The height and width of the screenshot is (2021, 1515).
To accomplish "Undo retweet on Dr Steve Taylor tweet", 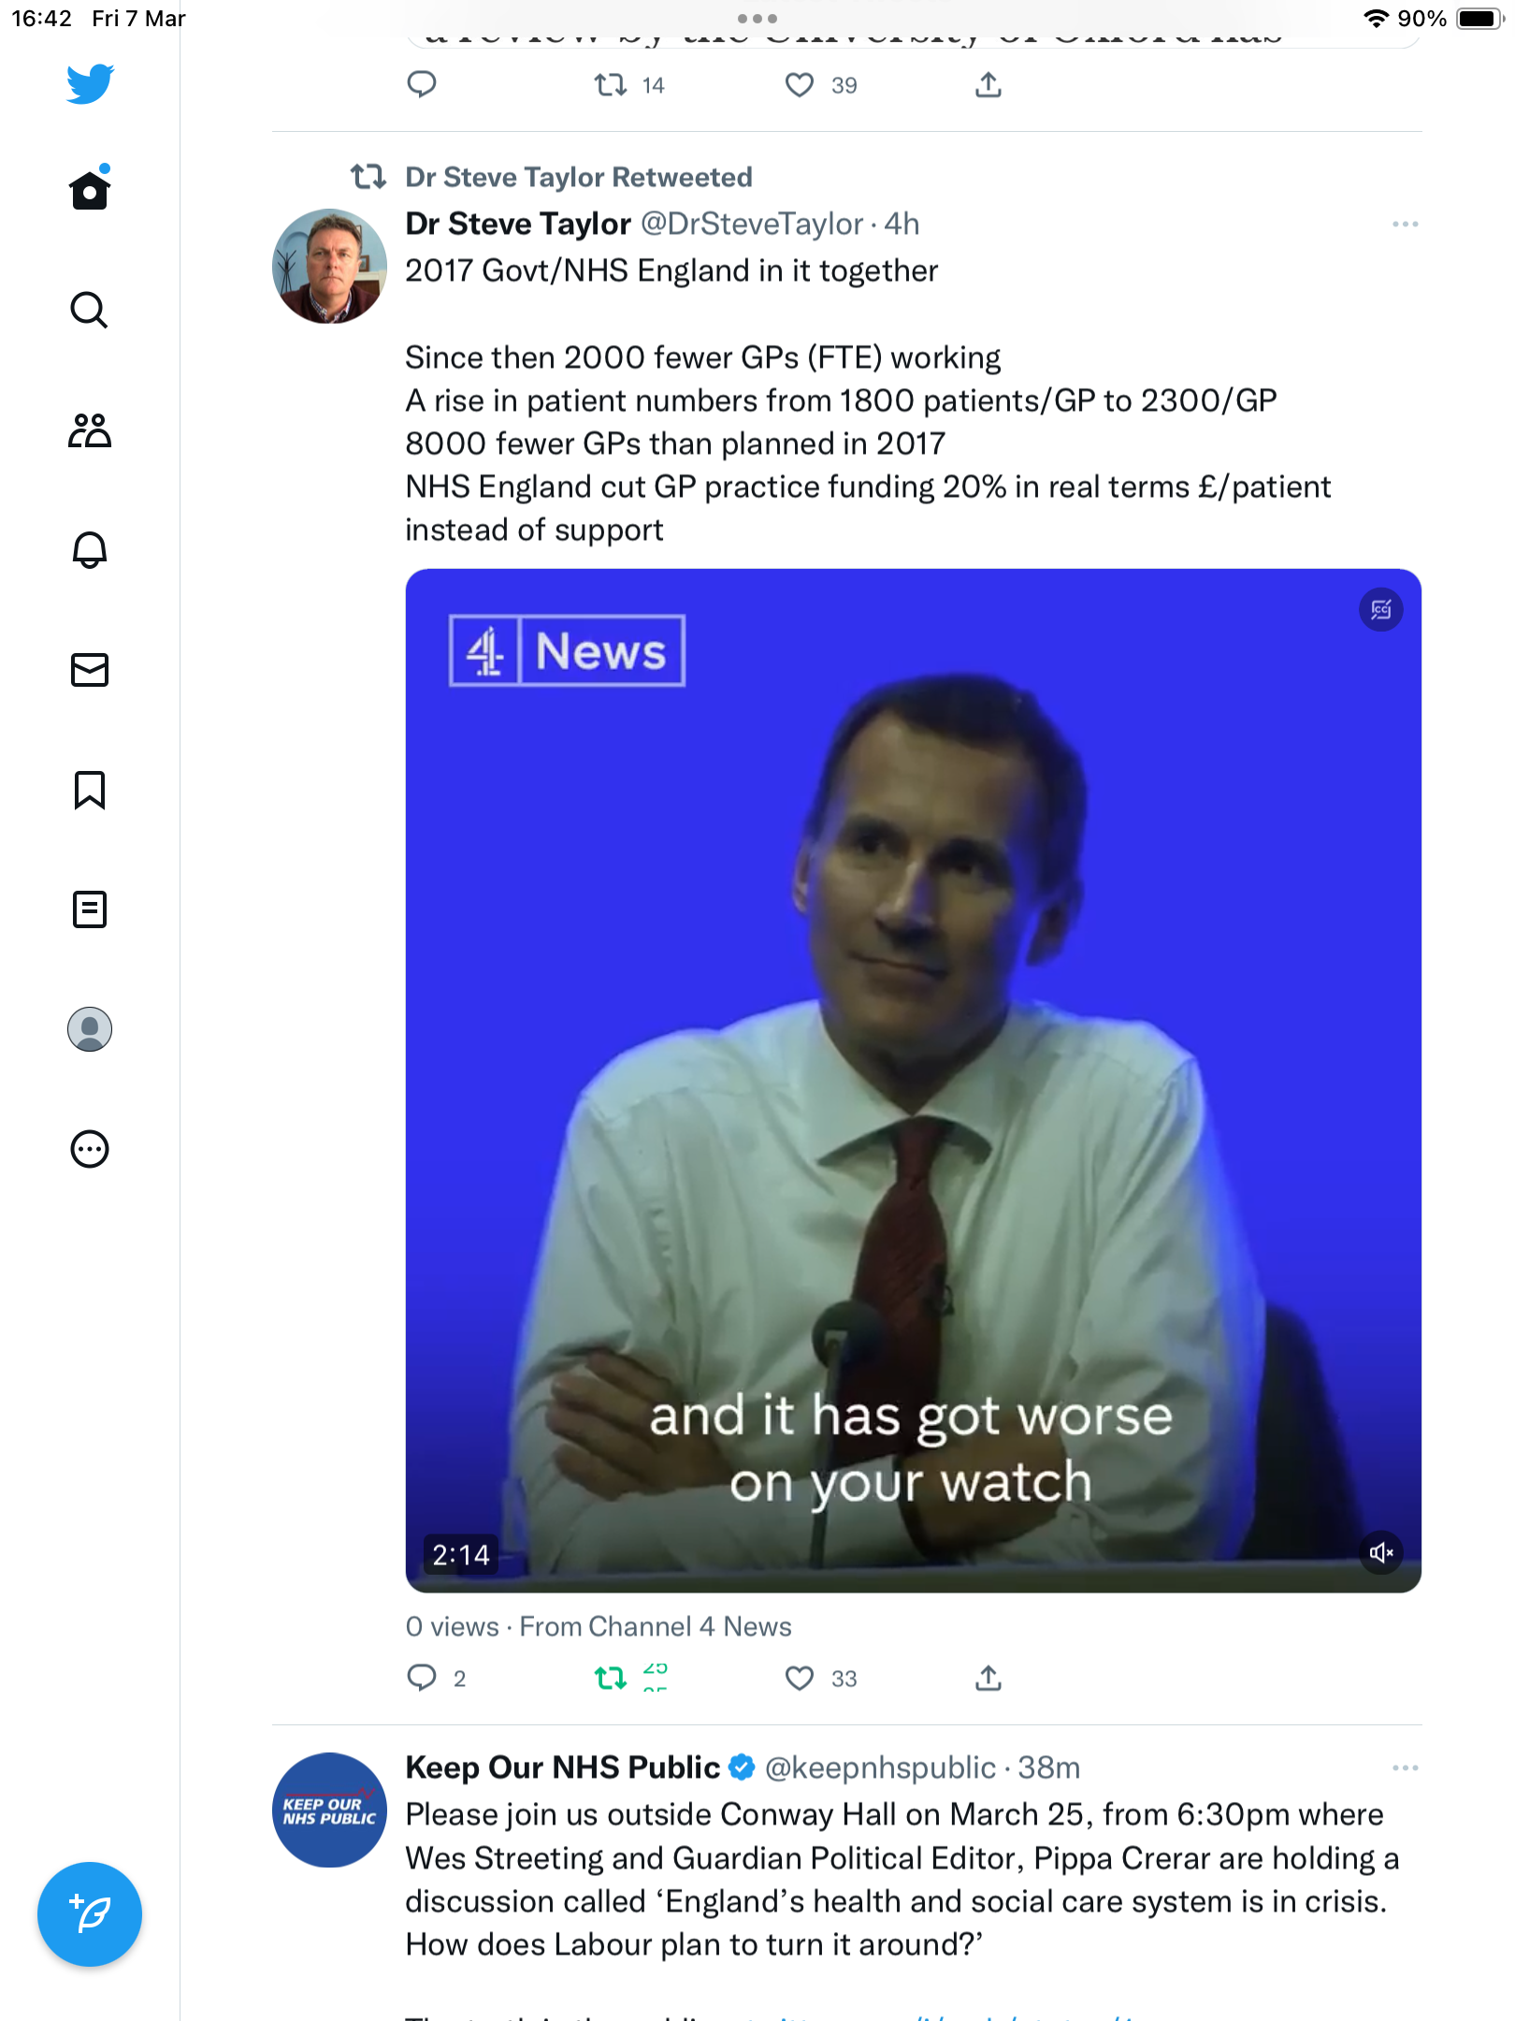I will point(611,1679).
